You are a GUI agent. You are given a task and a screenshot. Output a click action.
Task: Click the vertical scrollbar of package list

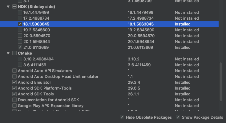[220, 81]
